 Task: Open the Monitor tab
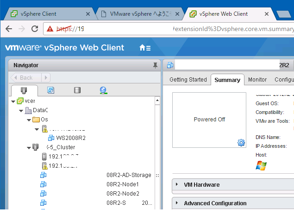[x=257, y=80]
